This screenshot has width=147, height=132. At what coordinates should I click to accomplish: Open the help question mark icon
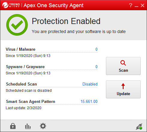130,5
